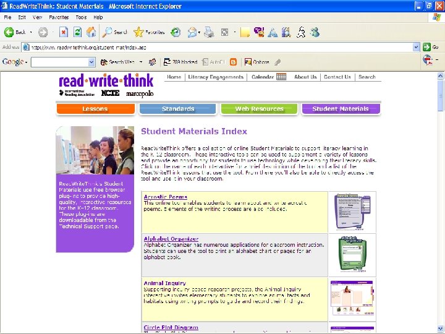Click the Messenger buddy icon in toolbar

[315, 32]
